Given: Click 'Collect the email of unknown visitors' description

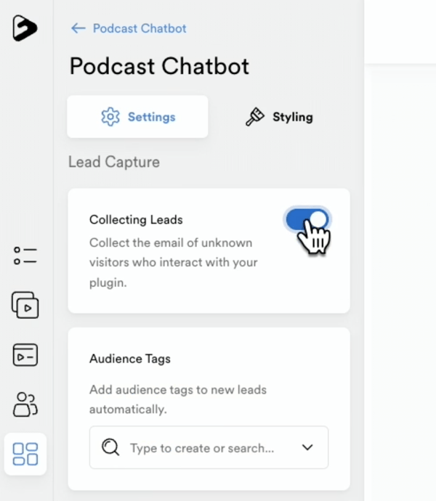Looking at the screenshot, I should 174,263.
